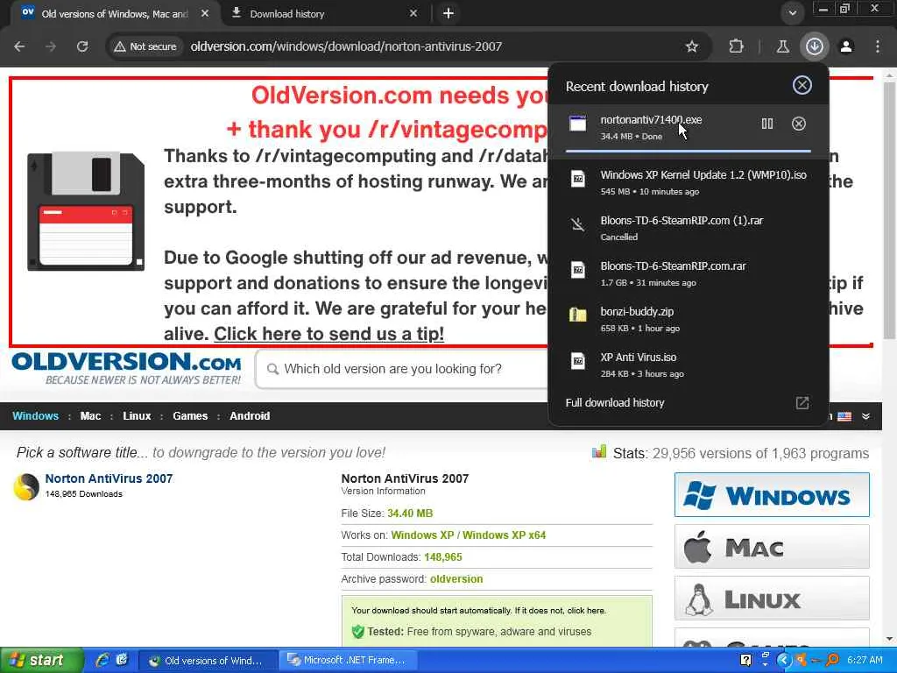The height and width of the screenshot is (673, 897).
Task: Open the browser extensions puzzle icon
Action: point(736,46)
